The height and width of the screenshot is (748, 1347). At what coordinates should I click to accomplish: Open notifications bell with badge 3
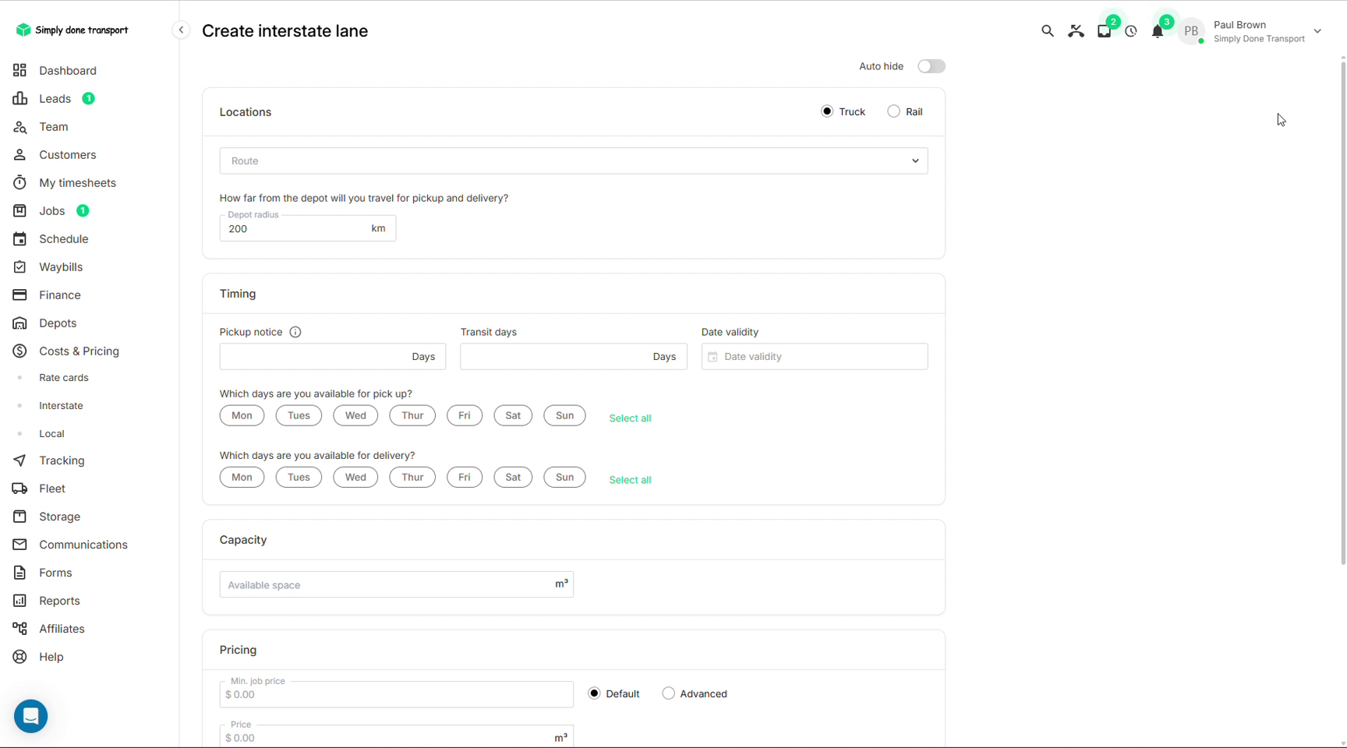point(1158,31)
